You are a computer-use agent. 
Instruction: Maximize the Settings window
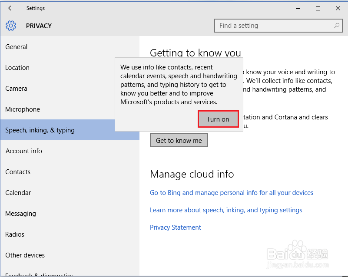click(318, 8)
